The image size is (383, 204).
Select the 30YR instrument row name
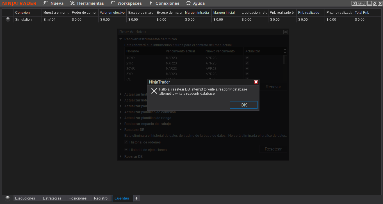(131, 69)
